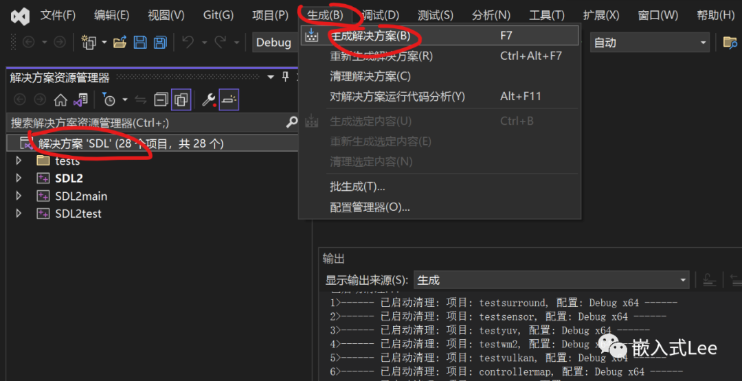Image resolution: width=742 pixels, height=381 pixels.
Task: Open the 窗口(W) menu
Action: pyautogui.click(x=657, y=15)
